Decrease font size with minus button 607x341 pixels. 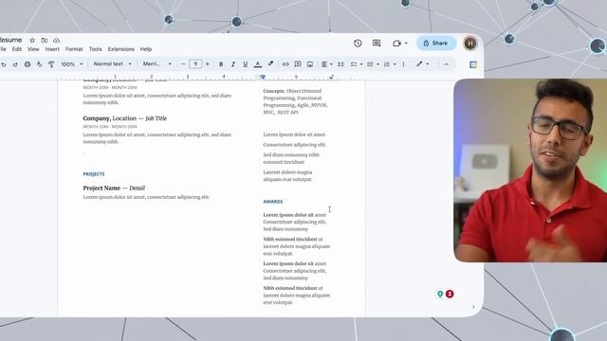coord(183,64)
